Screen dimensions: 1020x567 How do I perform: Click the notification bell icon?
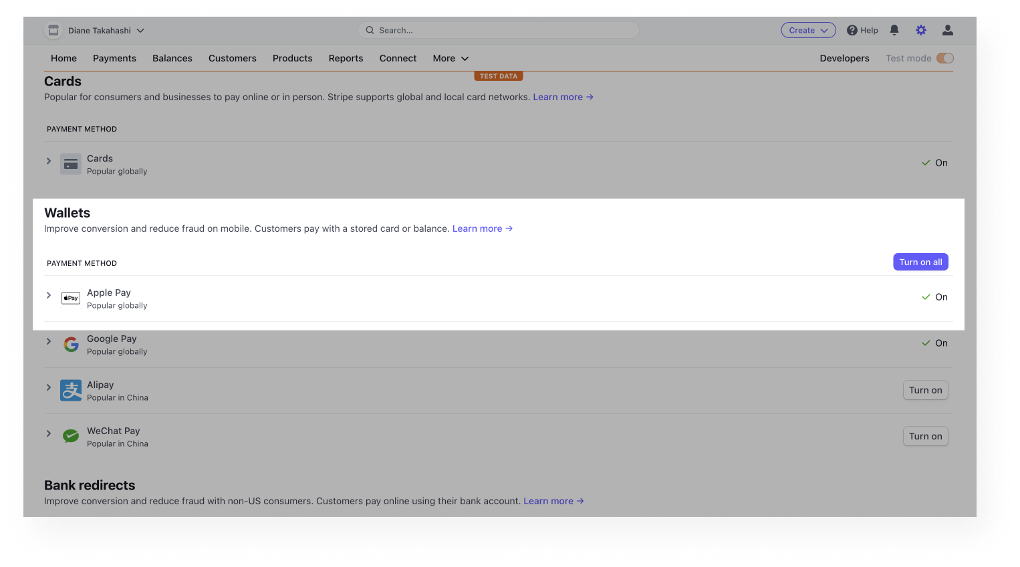(894, 30)
